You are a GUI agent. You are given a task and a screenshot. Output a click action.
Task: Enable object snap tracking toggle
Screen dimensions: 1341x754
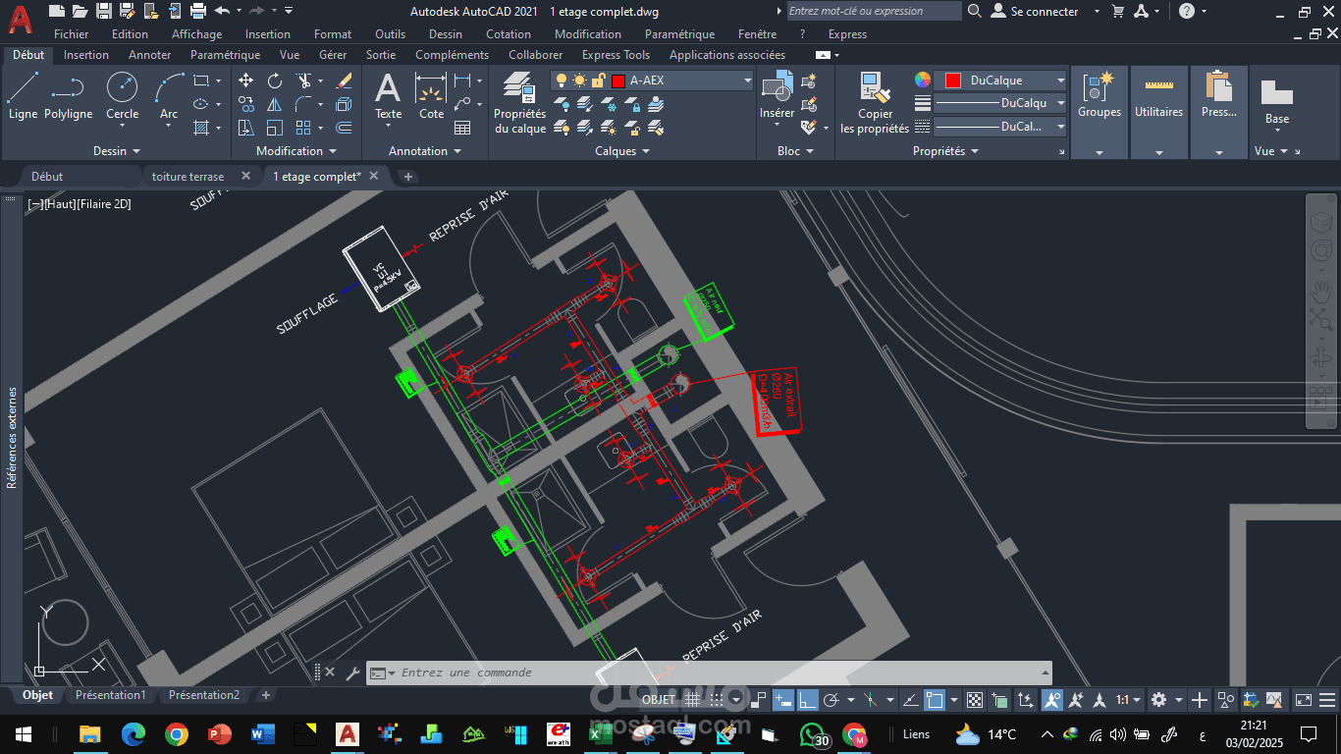[x=869, y=699]
